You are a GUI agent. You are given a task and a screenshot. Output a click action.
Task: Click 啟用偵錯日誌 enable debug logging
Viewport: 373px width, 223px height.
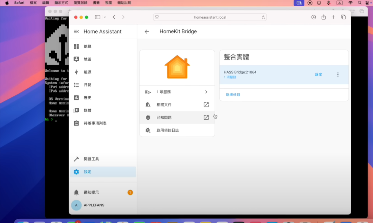click(177, 130)
